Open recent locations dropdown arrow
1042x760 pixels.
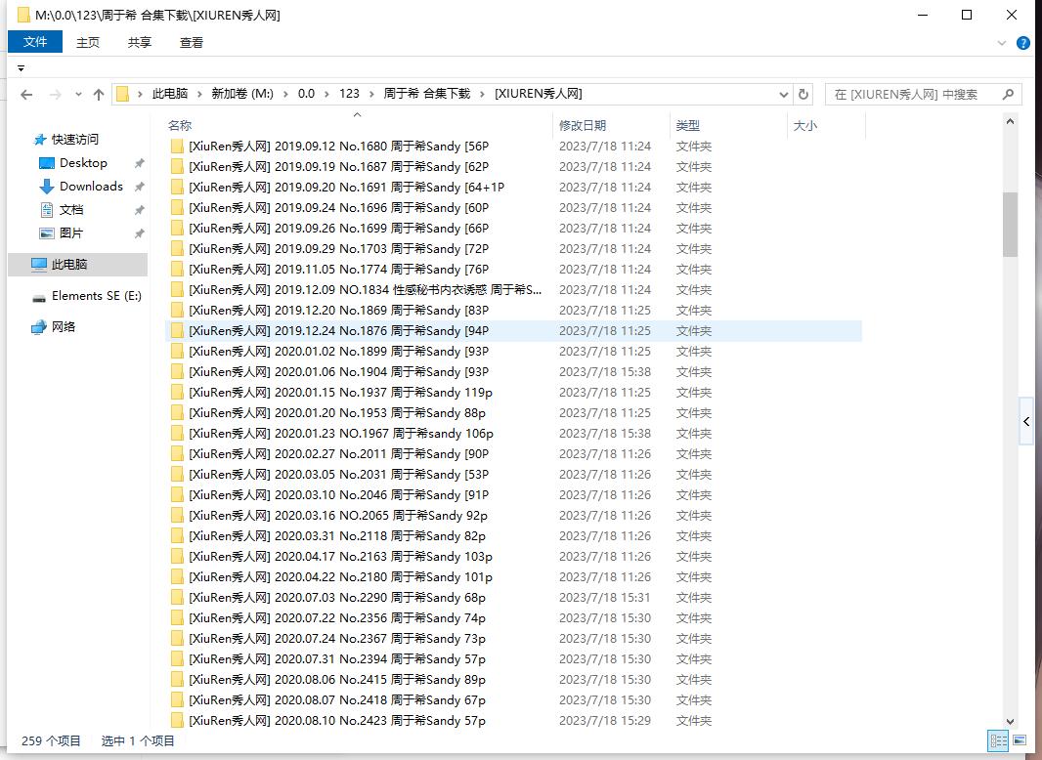pos(78,95)
